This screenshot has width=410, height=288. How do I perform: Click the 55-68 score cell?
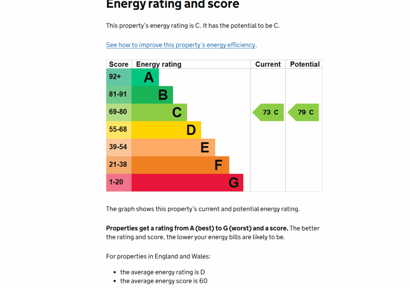119,130
